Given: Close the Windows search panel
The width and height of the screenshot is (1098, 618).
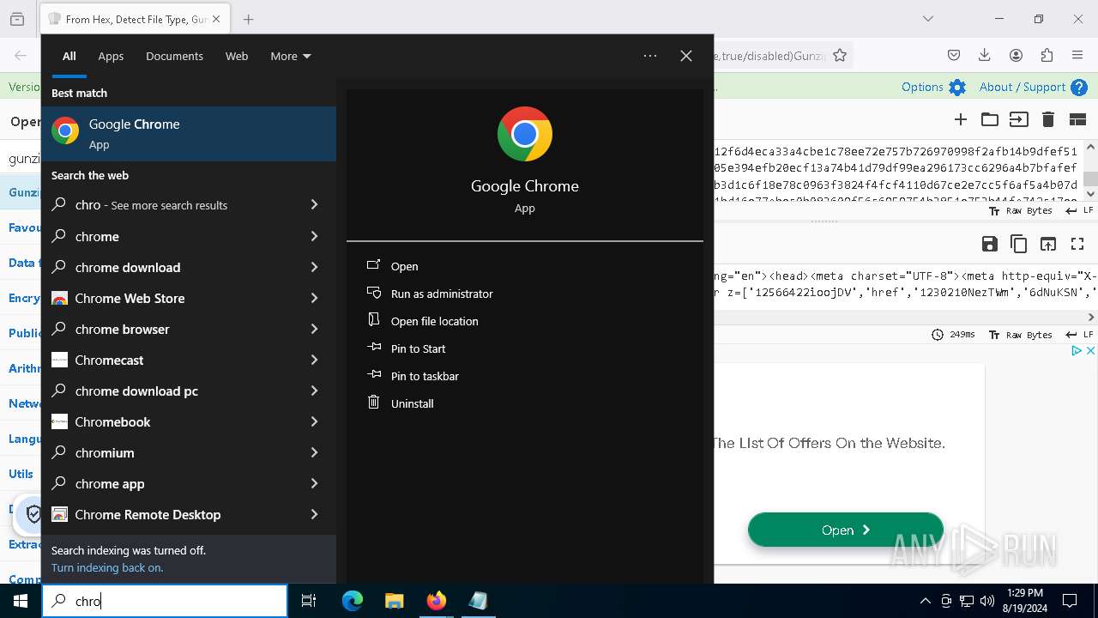Looking at the screenshot, I should [686, 56].
